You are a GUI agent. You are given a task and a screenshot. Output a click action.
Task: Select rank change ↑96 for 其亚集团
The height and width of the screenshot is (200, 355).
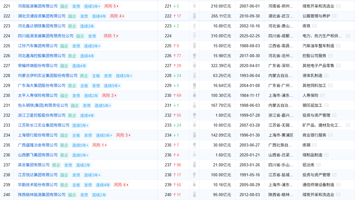(x=177, y=165)
